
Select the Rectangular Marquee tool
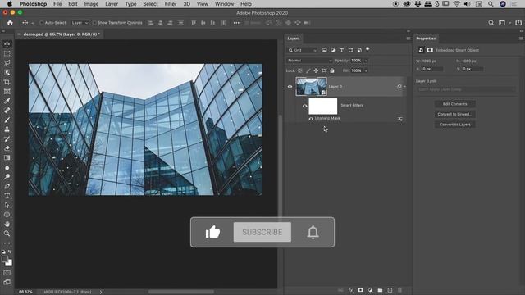tap(7, 53)
